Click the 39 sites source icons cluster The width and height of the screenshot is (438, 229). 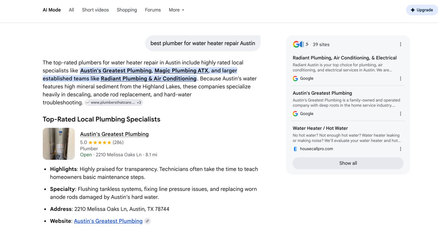click(x=301, y=44)
